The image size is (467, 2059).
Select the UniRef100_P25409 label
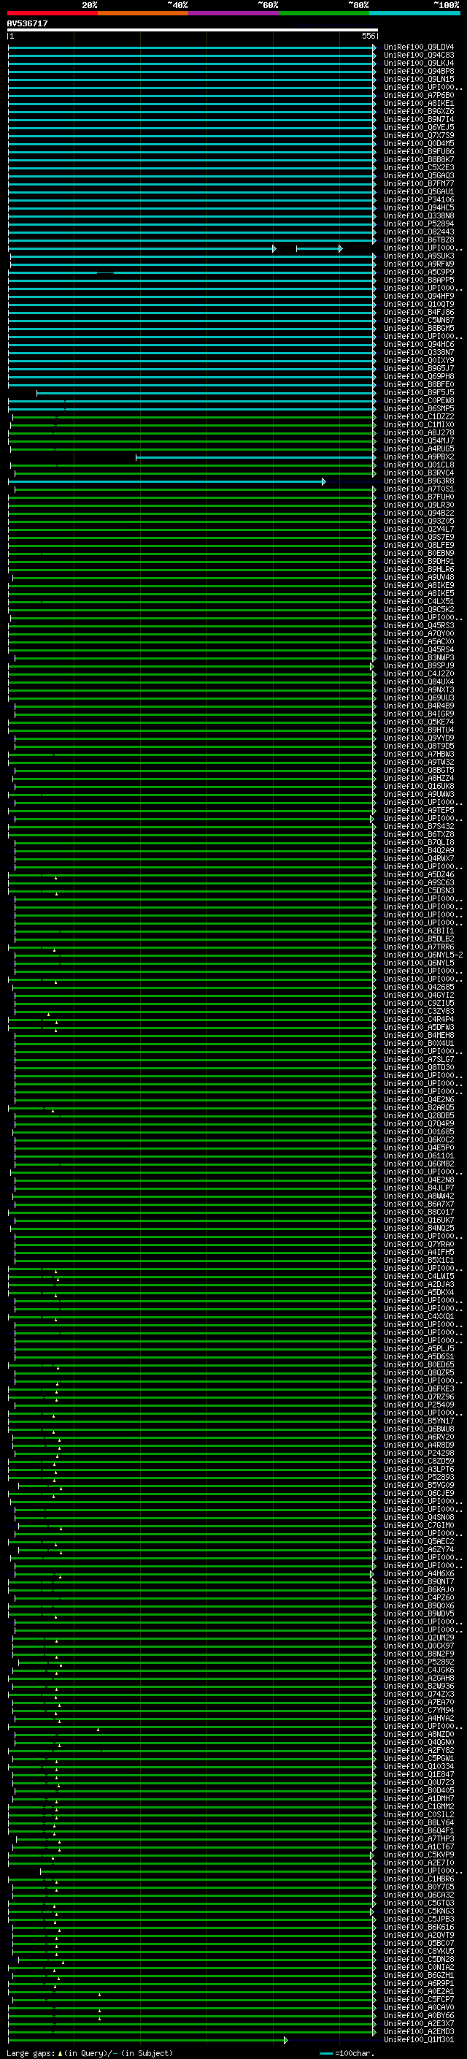[418, 1405]
